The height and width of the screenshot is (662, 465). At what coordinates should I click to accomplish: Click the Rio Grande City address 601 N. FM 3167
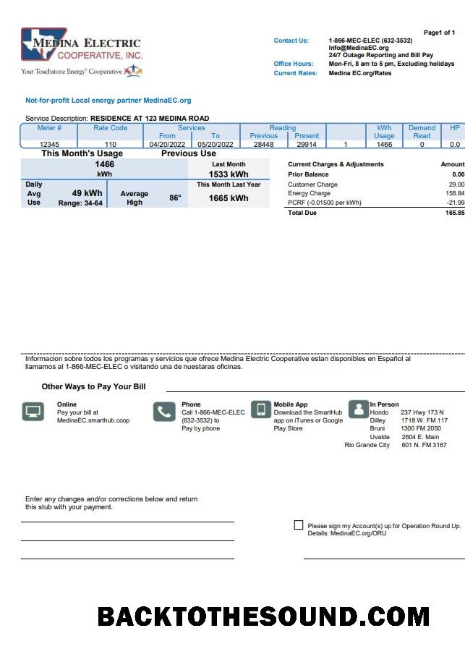[x=424, y=445]
